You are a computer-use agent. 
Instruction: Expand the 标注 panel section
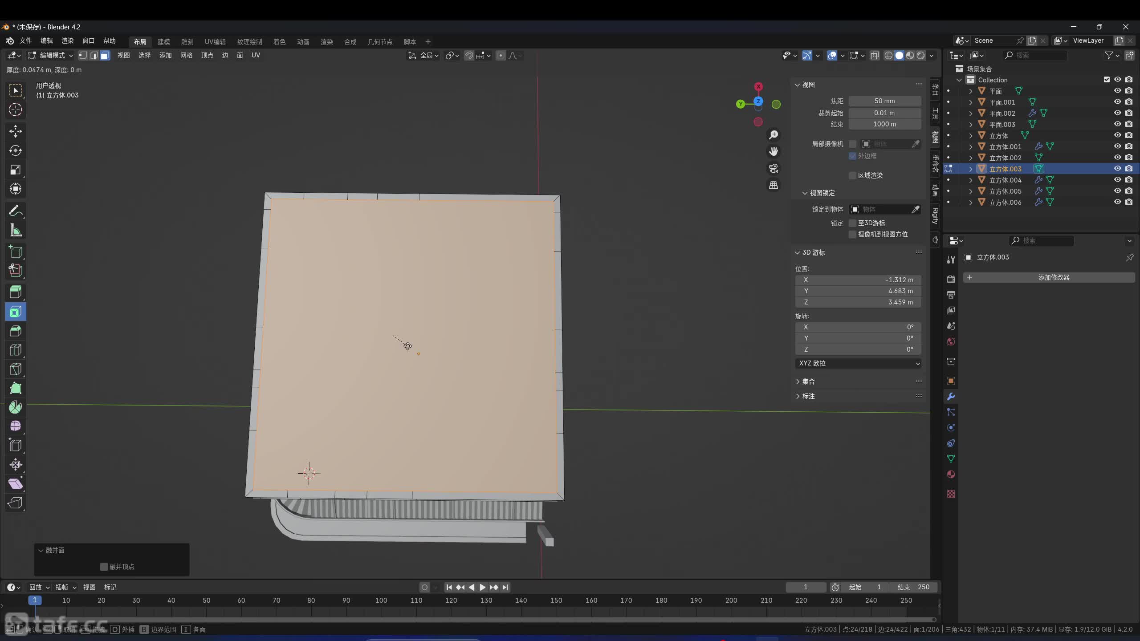(797, 396)
